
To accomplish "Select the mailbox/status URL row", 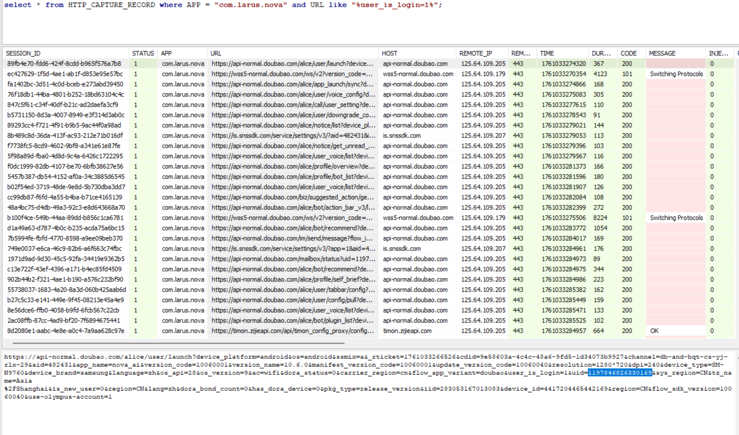I will pyautogui.click(x=292, y=259).
